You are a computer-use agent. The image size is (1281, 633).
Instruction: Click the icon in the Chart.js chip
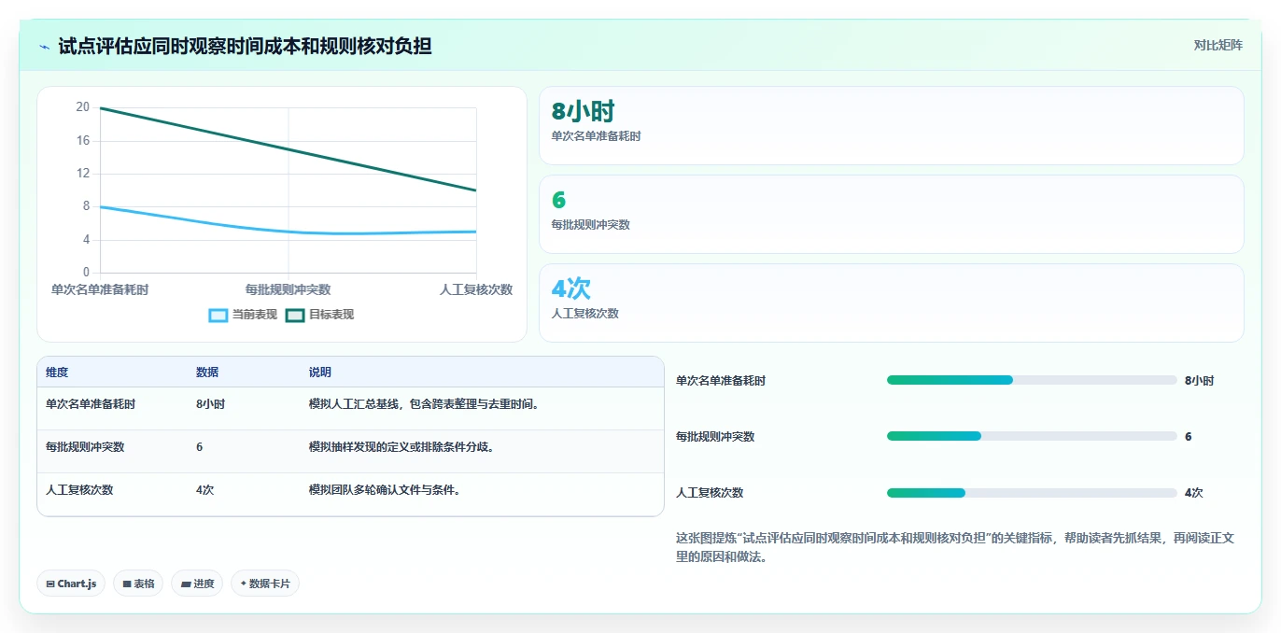coord(50,584)
